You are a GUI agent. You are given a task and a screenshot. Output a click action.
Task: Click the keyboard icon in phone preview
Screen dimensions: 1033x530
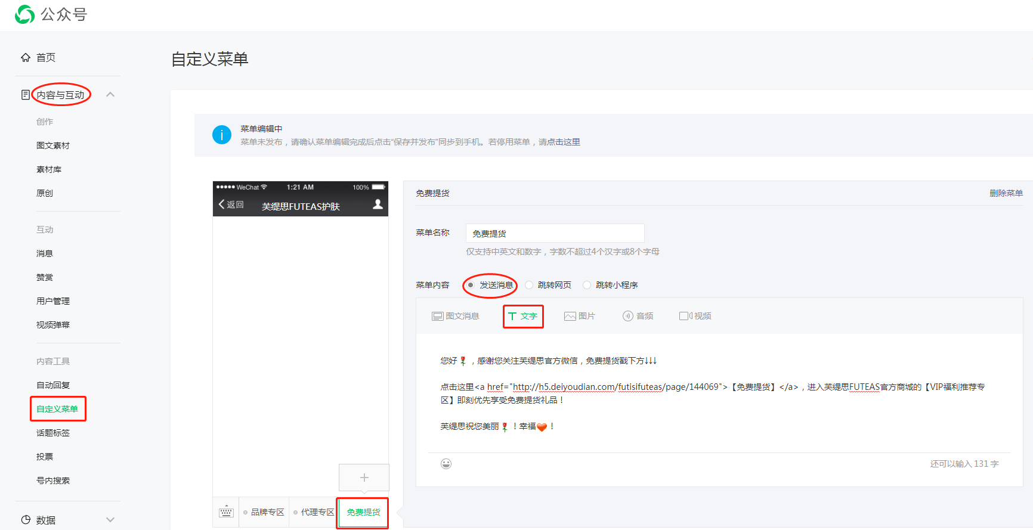pyautogui.click(x=226, y=512)
